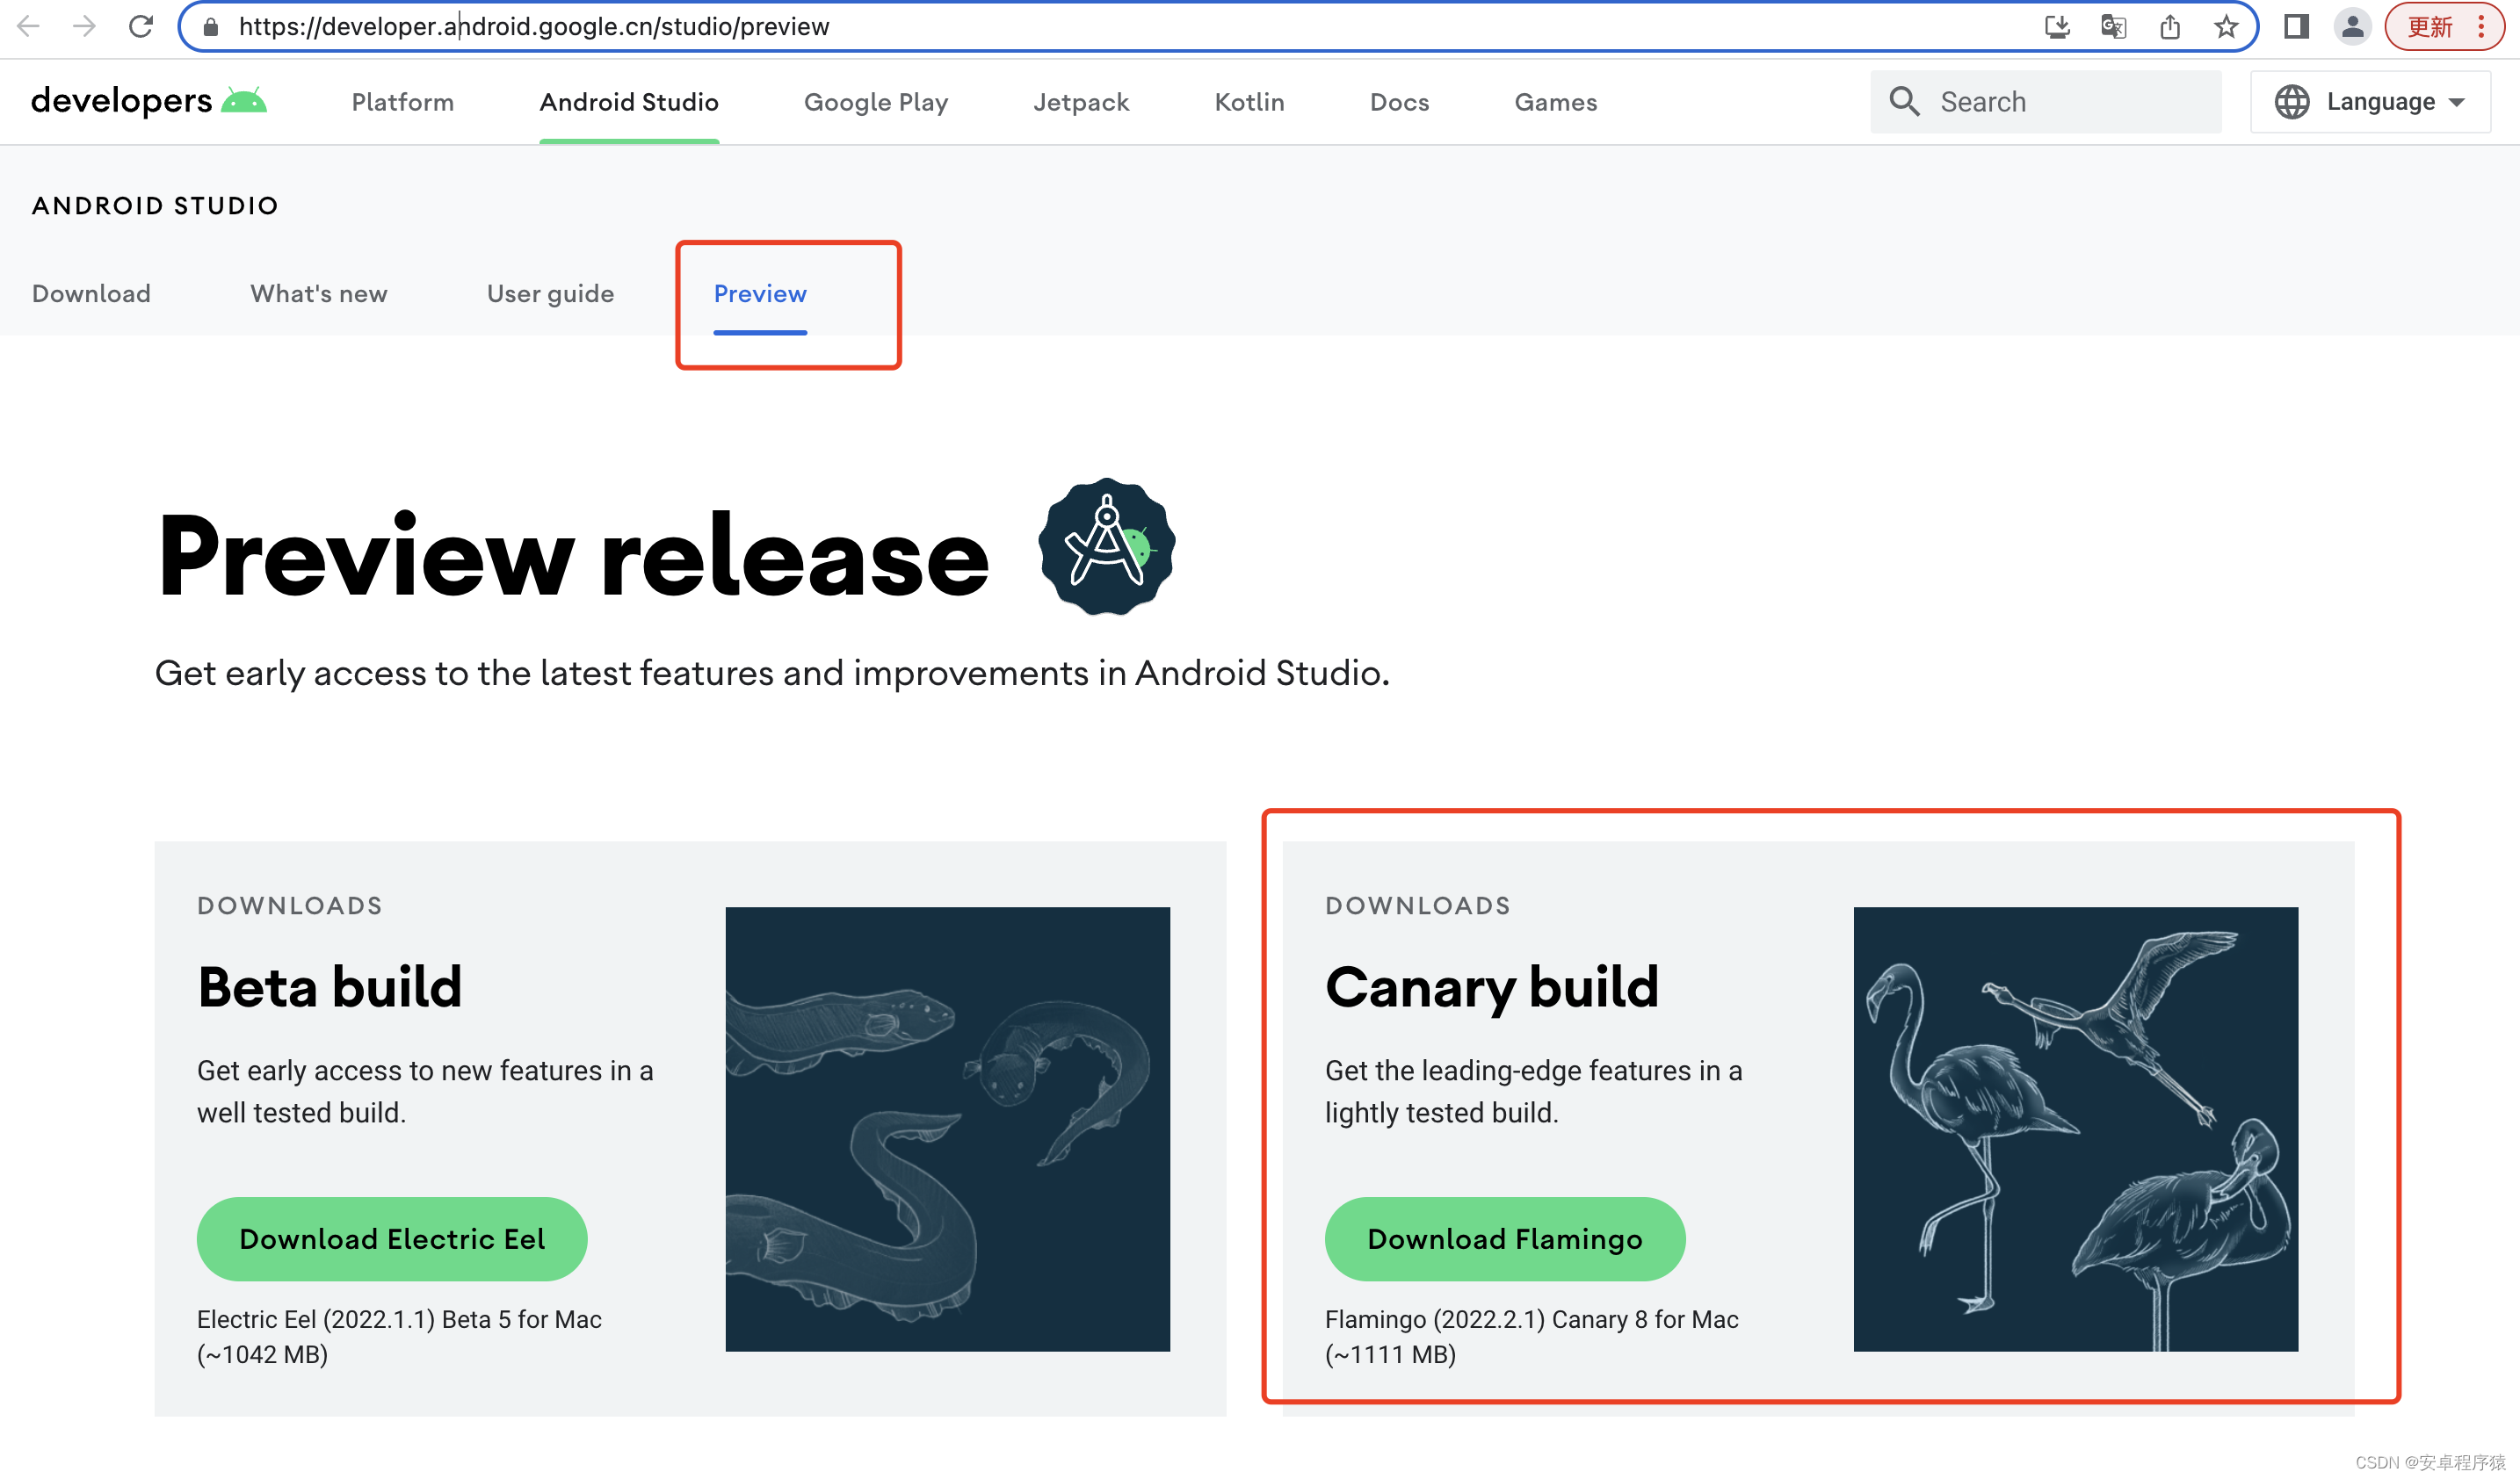Select the Download sub-tab
Viewport: 2520px width, 1479px height.
pyautogui.click(x=91, y=294)
